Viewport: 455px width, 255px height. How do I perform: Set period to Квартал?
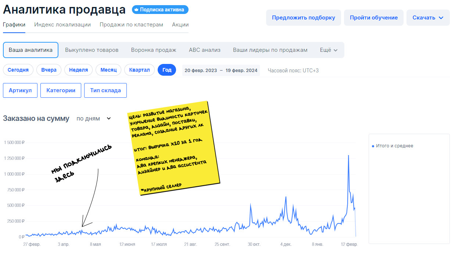click(139, 70)
